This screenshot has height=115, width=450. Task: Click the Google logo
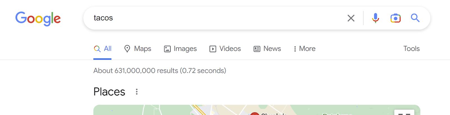(38, 19)
